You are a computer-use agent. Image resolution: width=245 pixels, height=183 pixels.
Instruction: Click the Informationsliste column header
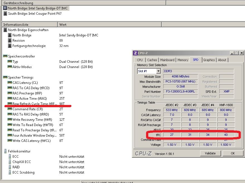click(x=30, y=25)
